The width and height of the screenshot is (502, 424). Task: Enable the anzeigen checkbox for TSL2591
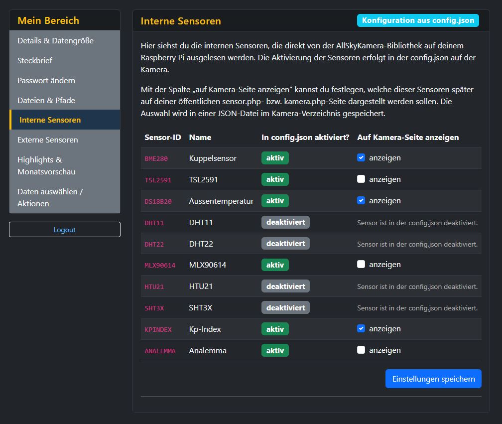pyautogui.click(x=361, y=179)
